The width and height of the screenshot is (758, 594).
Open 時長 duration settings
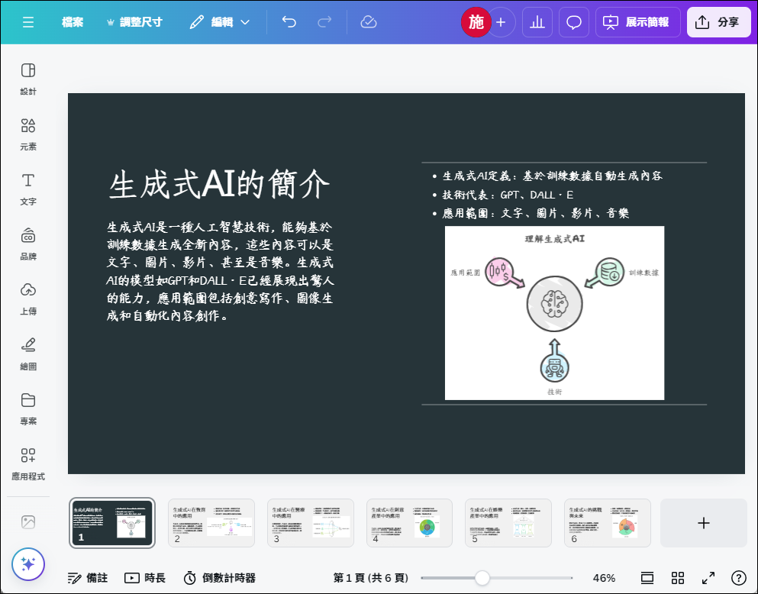pyautogui.click(x=145, y=578)
